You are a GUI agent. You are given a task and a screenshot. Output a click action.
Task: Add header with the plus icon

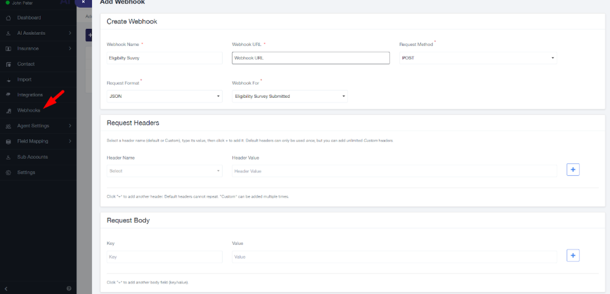point(573,170)
